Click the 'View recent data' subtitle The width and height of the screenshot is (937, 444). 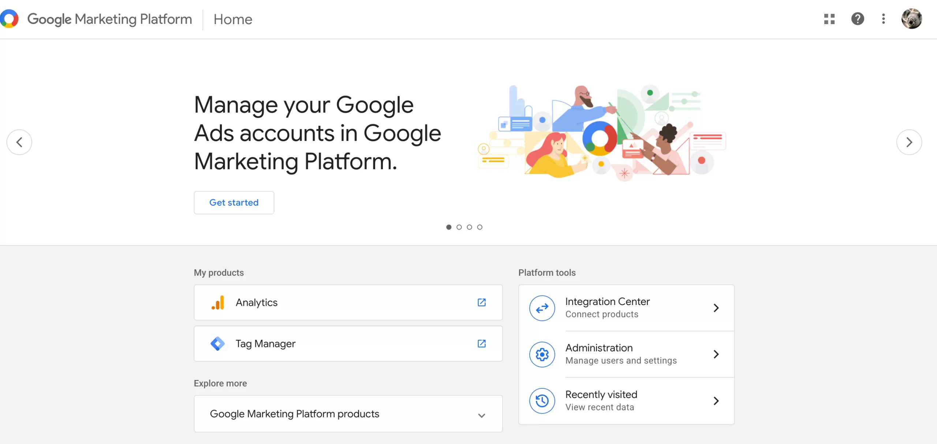coord(600,407)
